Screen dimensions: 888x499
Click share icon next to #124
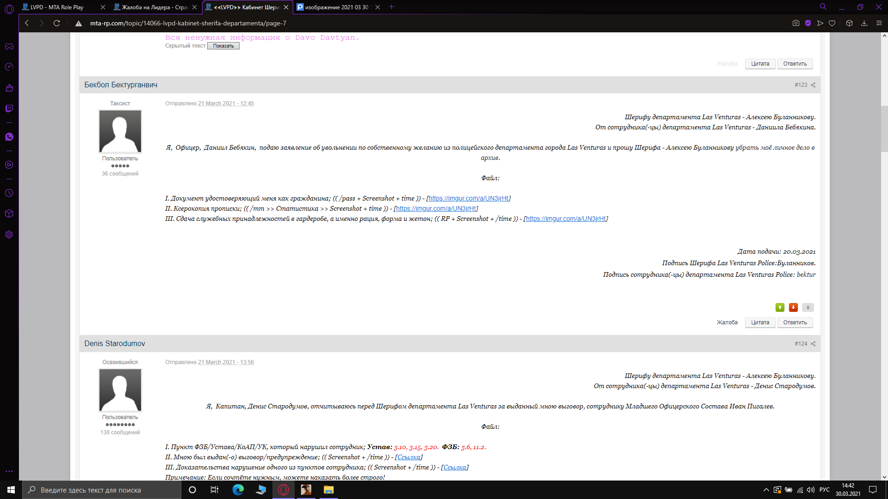tap(813, 344)
